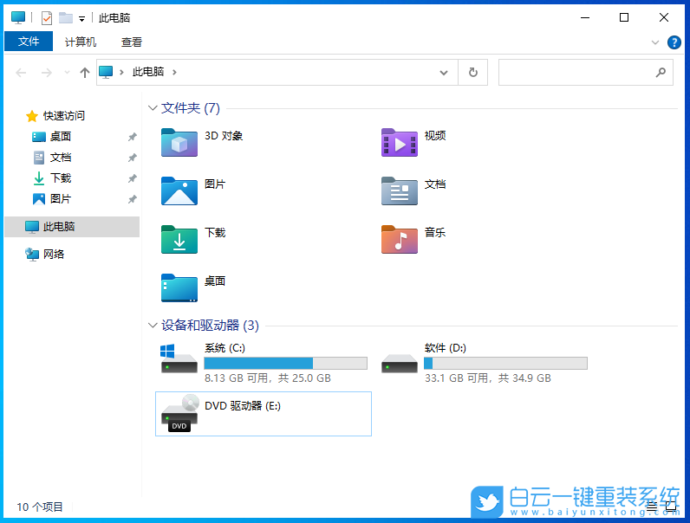The width and height of the screenshot is (690, 523).
Task: Click the D: drive usage bar
Action: pos(505,363)
